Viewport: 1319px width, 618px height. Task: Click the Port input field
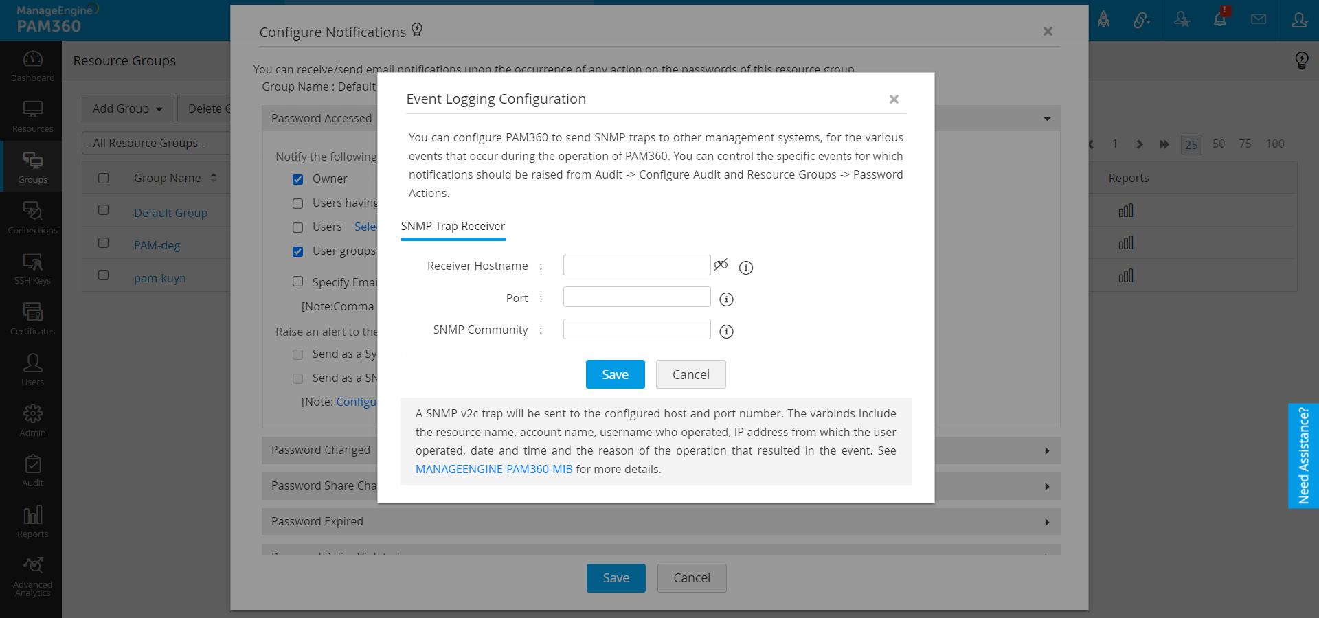click(637, 297)
